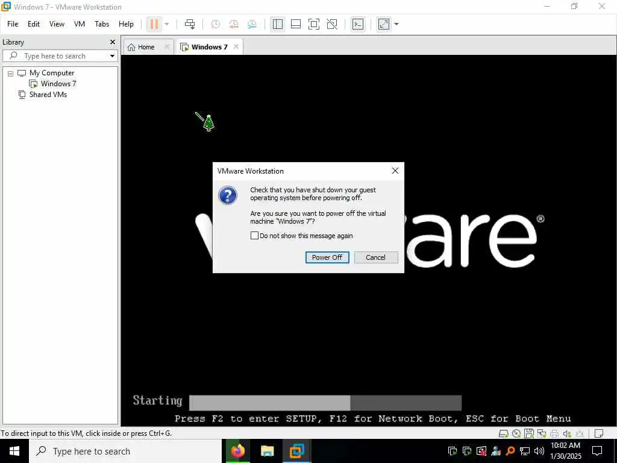Close the Windows 7 tab
This screenshot has height=463, width=617.
click(x=236, y=46)
